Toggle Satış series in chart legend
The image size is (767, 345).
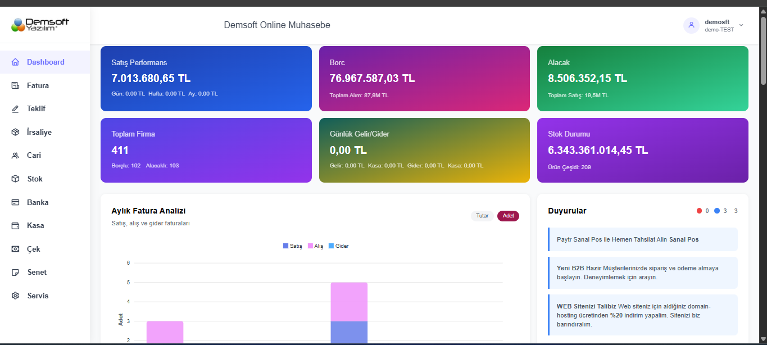[293, 246]
